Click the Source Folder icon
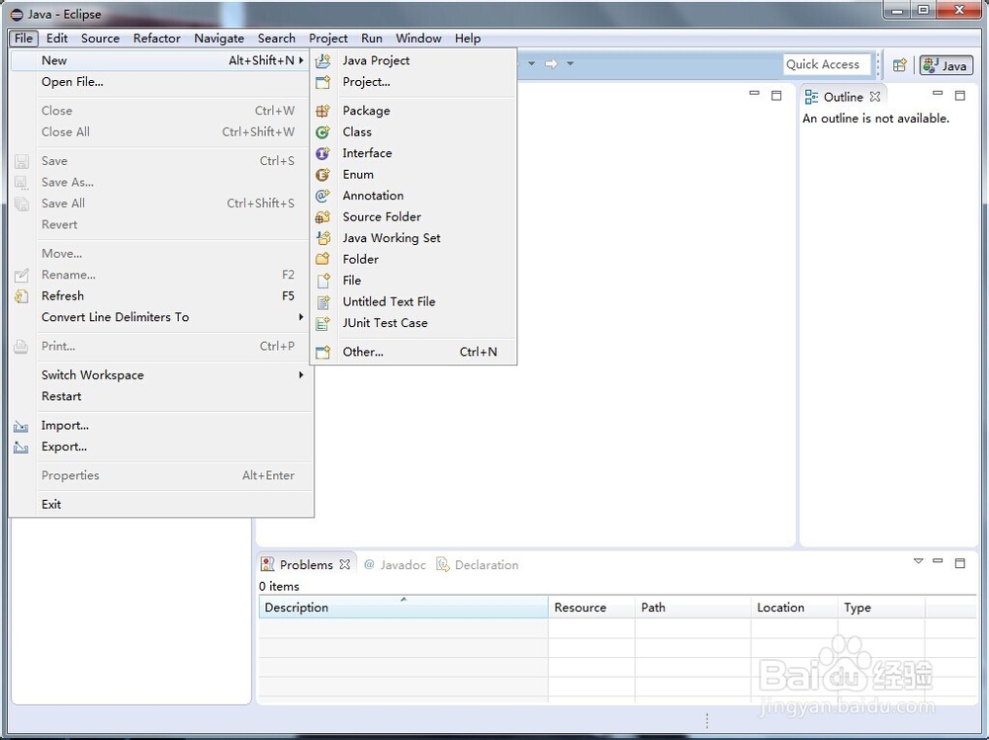This screenshot has height=740, width=989. (323, 216)
